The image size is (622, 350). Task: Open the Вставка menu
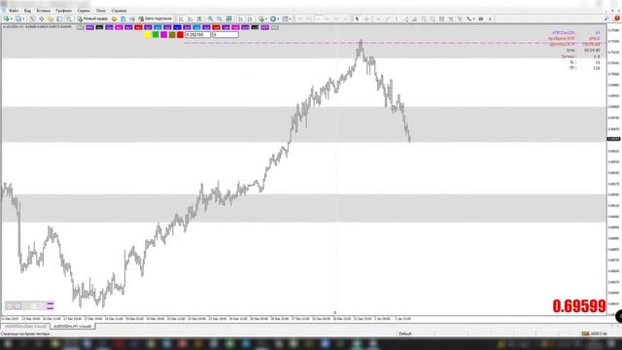43,11
